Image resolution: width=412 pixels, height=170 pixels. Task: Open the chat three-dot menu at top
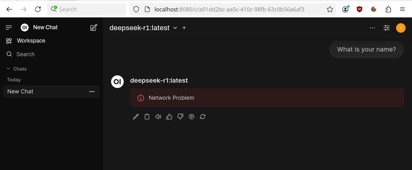pyautogui.click(x=373, y=28)
